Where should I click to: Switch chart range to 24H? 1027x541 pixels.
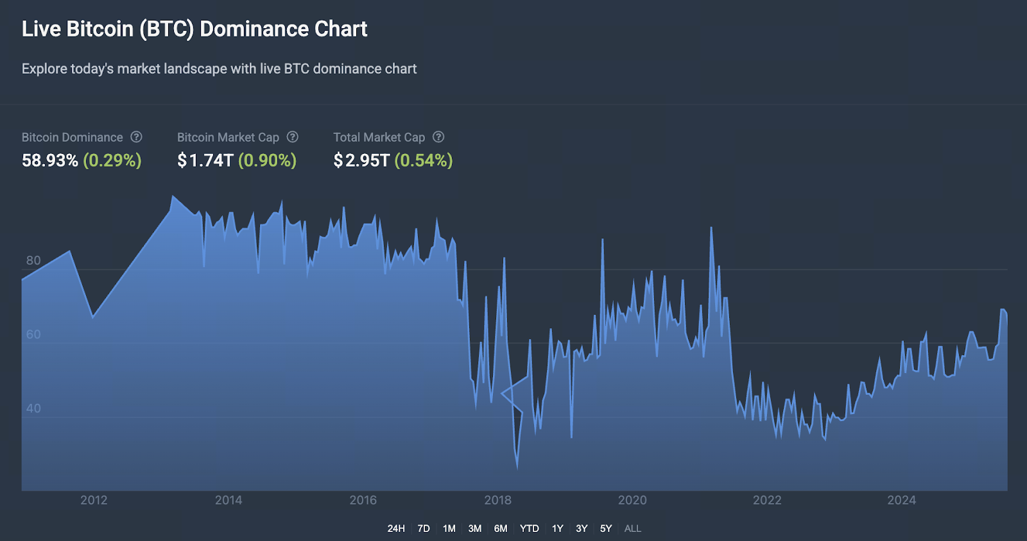coord(396,529)
